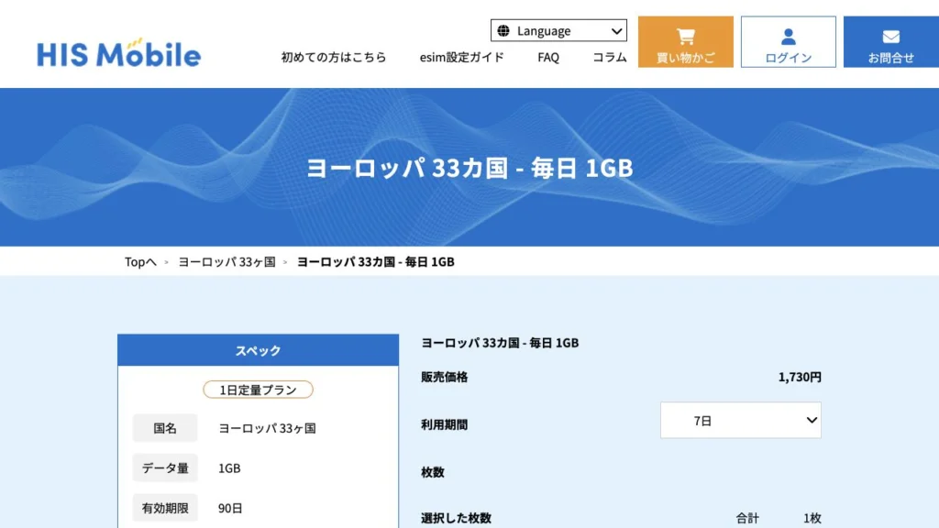
Task: Select the 合計 text
Action: click(747, 519)
